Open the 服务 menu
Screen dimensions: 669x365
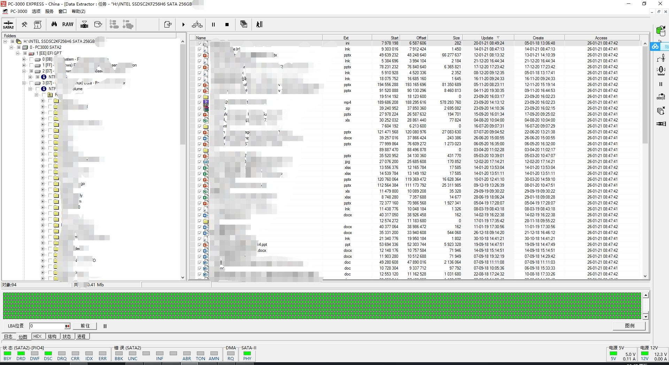pyautogui.click(x=49, y=11)
